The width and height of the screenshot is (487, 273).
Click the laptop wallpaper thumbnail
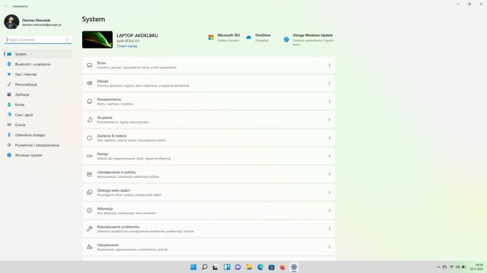97,40
